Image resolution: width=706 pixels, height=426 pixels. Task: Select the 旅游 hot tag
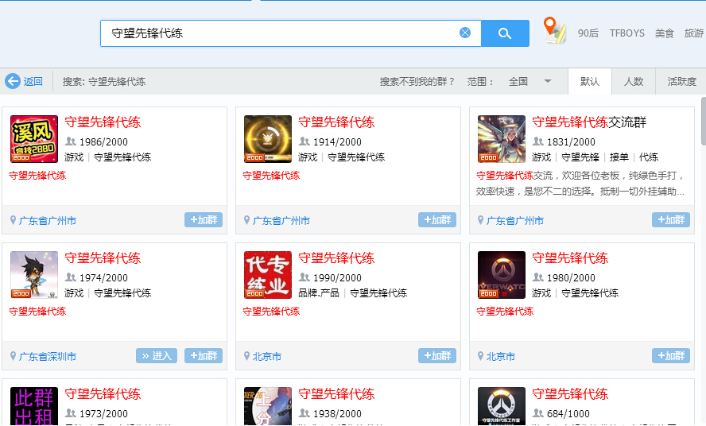tap(694, 33)
